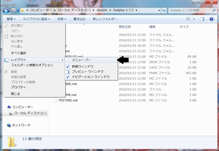Uncheck ナビゲーション ウィンドウ option

click(91, 77)
